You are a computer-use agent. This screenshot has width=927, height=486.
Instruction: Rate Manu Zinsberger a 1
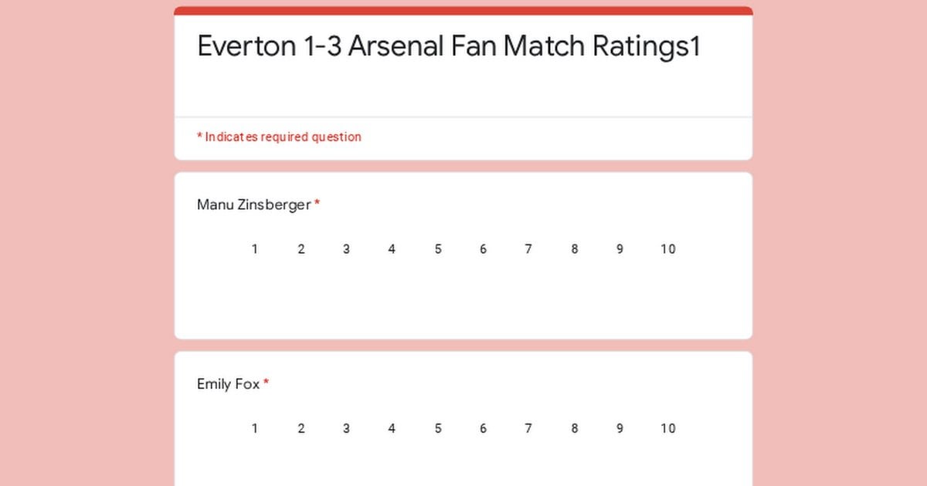[x=255, y=249]
